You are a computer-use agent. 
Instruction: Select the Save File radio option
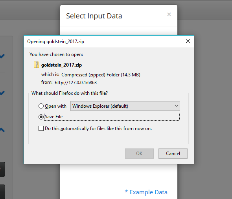coord(41,117)
